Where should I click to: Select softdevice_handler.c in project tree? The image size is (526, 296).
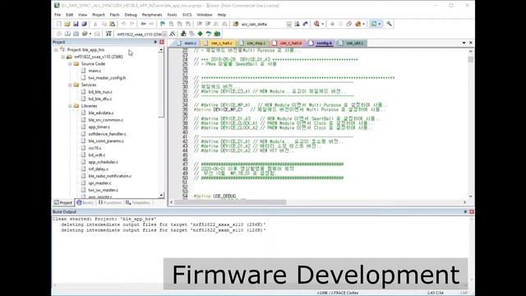[108, 134]
